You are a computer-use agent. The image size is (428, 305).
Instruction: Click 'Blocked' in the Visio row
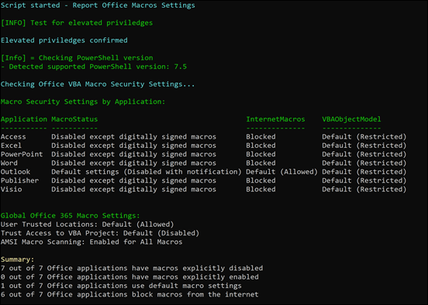(x=261, y=189)
